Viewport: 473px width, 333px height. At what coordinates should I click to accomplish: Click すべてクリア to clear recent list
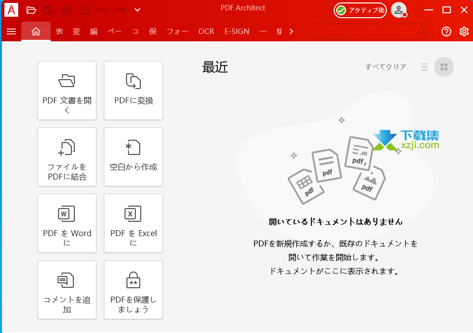click(386, 66)
